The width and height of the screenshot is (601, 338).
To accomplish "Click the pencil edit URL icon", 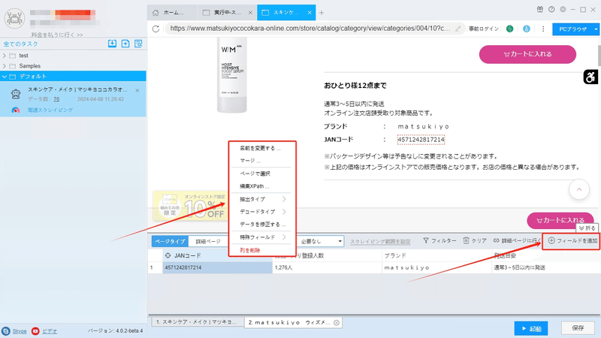I will tap(458, 29).
